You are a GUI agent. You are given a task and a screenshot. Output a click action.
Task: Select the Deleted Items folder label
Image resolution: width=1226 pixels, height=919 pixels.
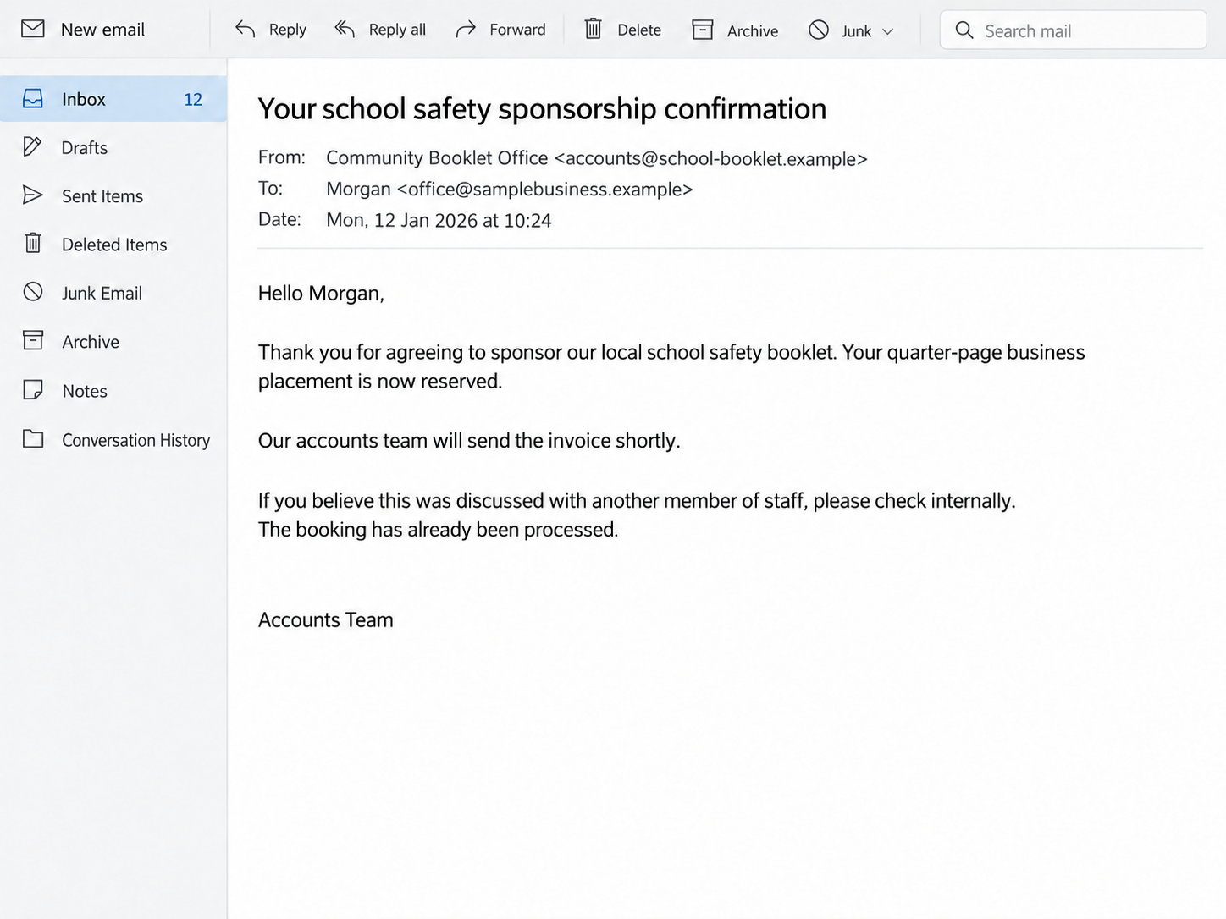(x=114, y=245)
